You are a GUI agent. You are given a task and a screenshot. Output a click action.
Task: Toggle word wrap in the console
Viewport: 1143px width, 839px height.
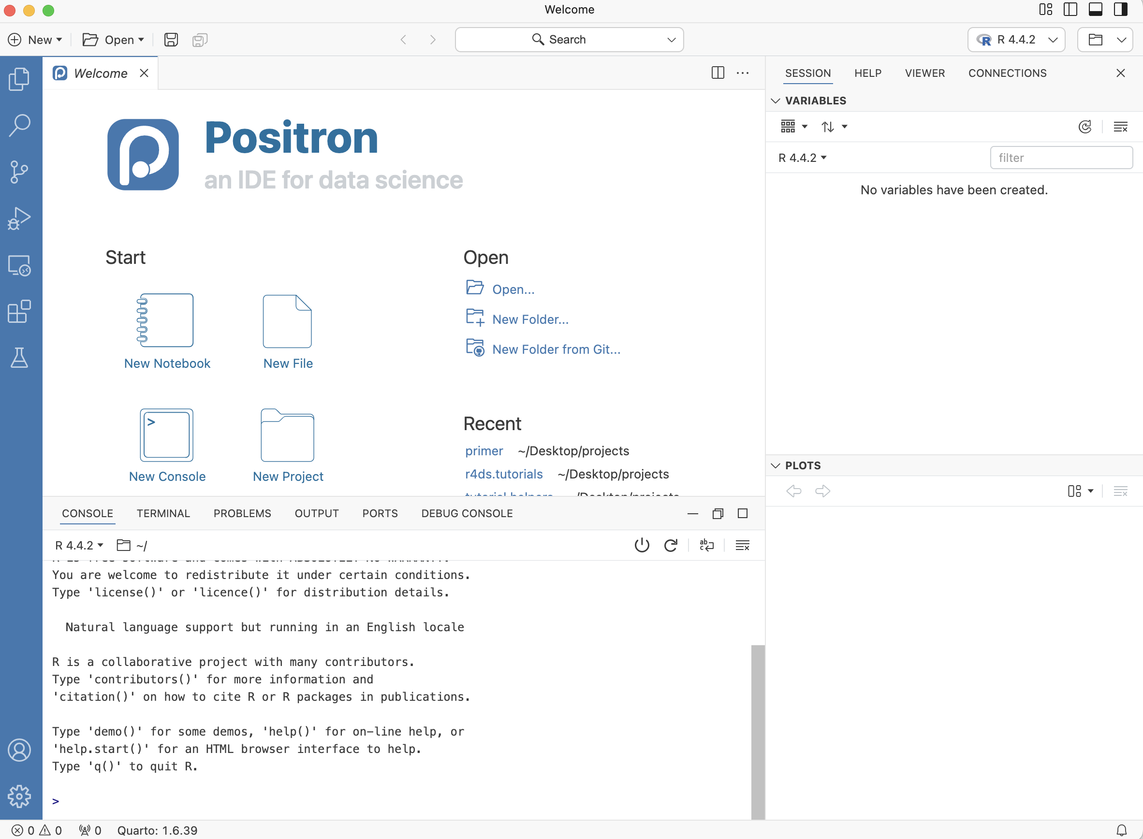tap(706, 545)
